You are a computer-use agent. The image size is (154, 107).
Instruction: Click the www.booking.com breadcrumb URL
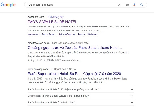click(x=38, y=69)
